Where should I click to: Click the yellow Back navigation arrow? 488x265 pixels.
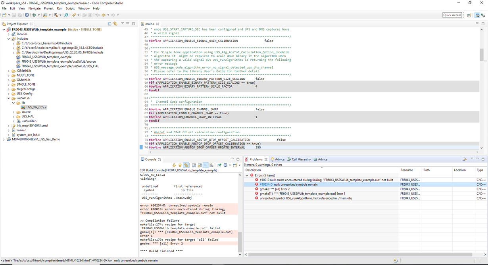coord(104,15)
